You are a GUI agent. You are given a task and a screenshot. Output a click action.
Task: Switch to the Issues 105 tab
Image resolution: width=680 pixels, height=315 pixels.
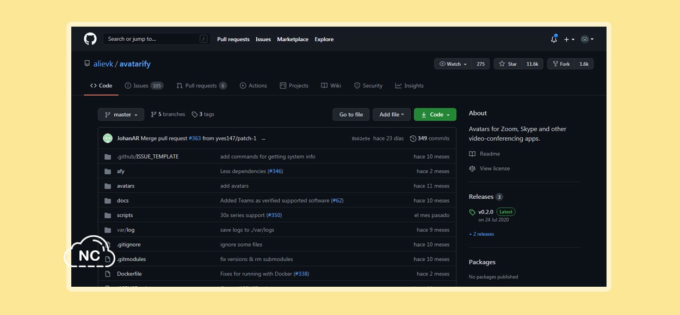144,86
